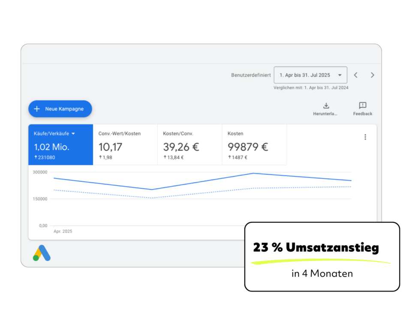The width and height of the screenshot is (403, 328).
Task: Click the Google Ads logo
Action: (x=42, y=253)
